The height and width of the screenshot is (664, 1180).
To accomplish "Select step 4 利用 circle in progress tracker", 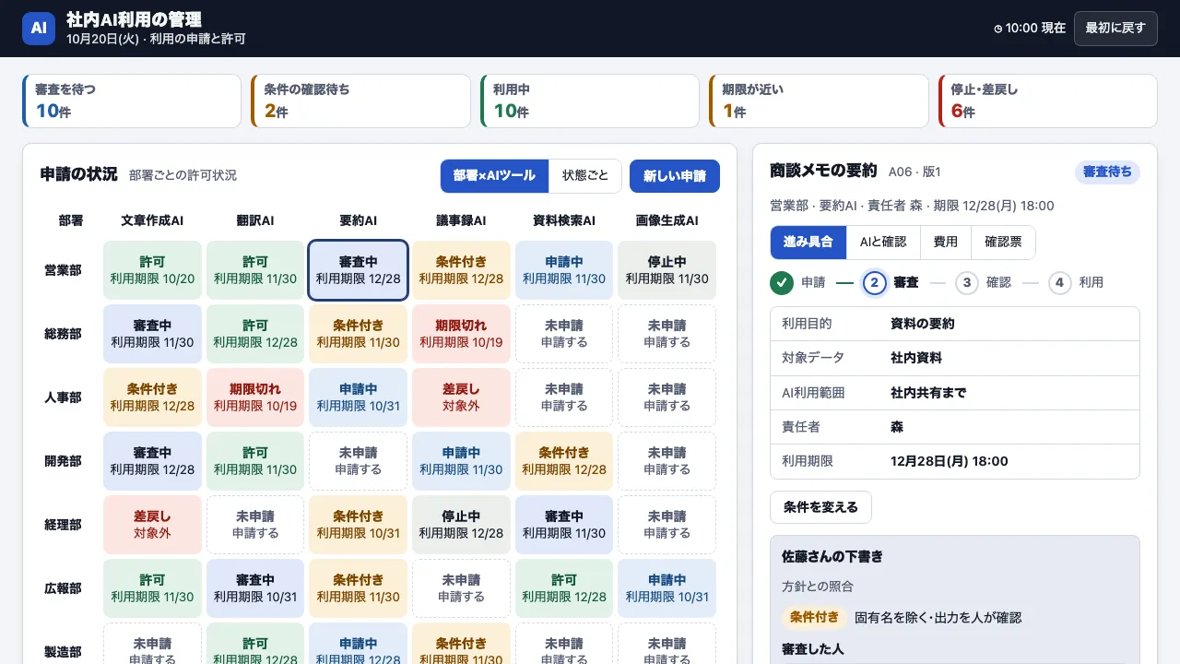I will (1060, 282).
